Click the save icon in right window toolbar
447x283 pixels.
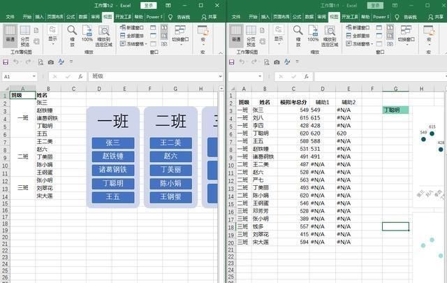pyautogui.click(x=232, y=62)
